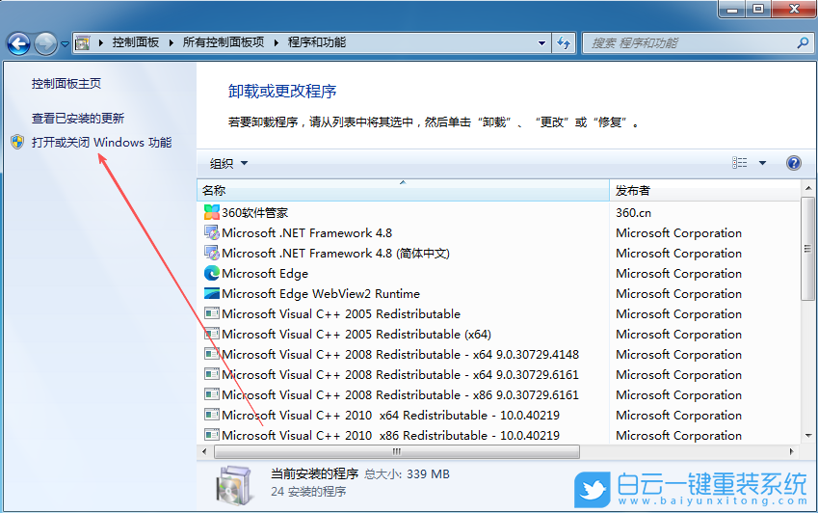Viewport: 818px width, 513px height.
Task: Open 打开或关闭 Windows 功能 link
Action: coord(102,143)
